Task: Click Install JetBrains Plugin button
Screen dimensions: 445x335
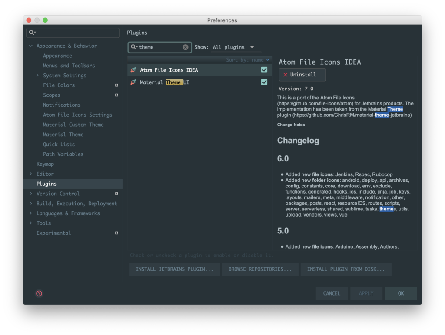Action: pyautogui.click(x=174, y=269)
